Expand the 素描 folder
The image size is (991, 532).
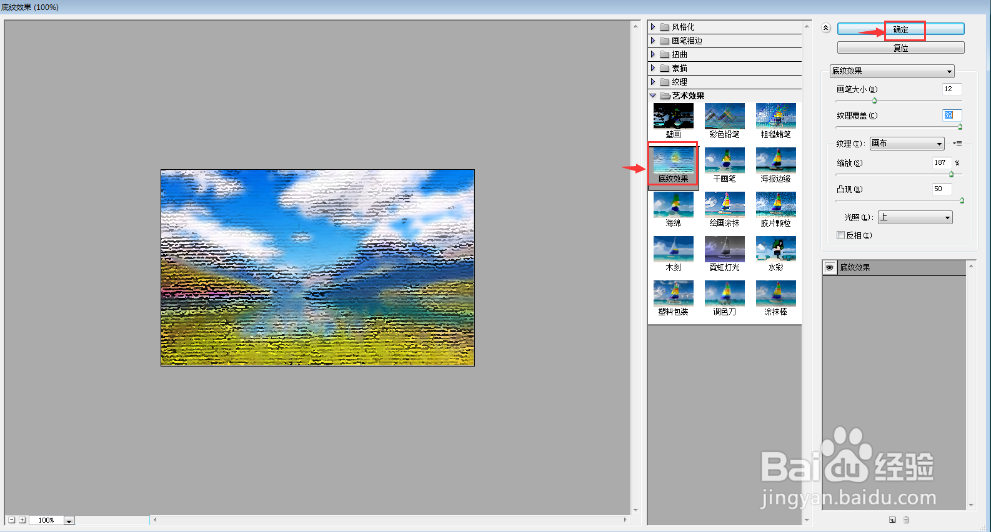[653, 68]
